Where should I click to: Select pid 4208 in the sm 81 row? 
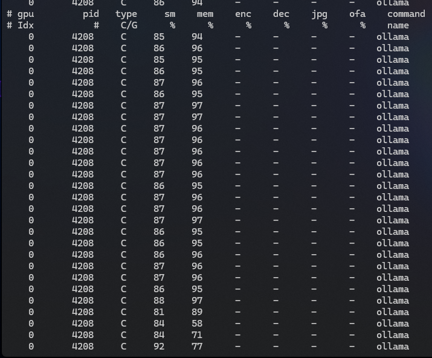pos(83,312)
